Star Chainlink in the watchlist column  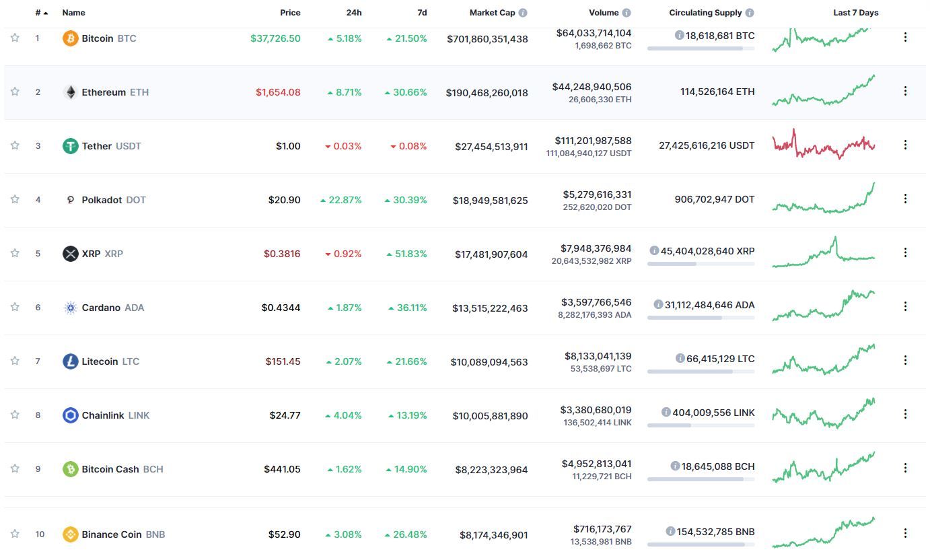(x=15, y=415)
